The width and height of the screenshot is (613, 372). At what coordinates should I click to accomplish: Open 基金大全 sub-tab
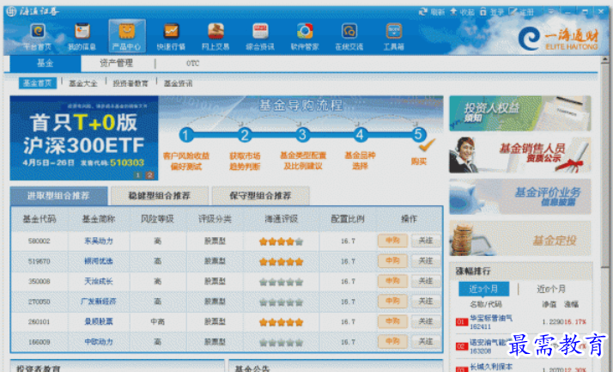(83, 83)
